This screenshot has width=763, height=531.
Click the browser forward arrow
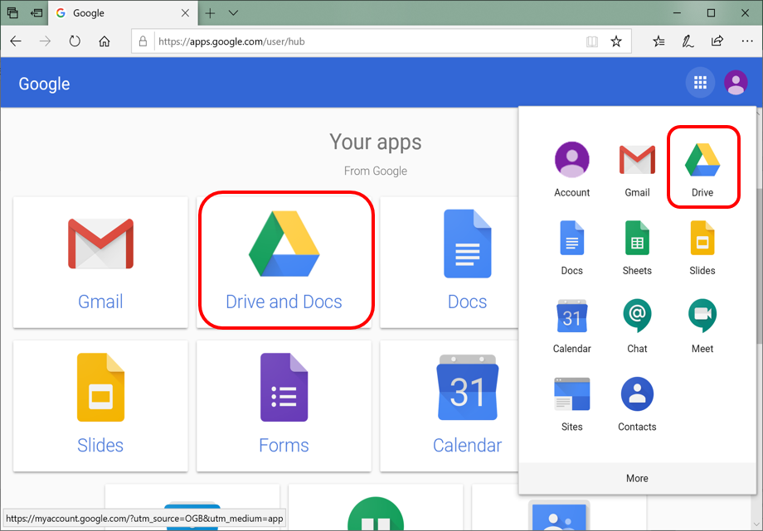45,41
